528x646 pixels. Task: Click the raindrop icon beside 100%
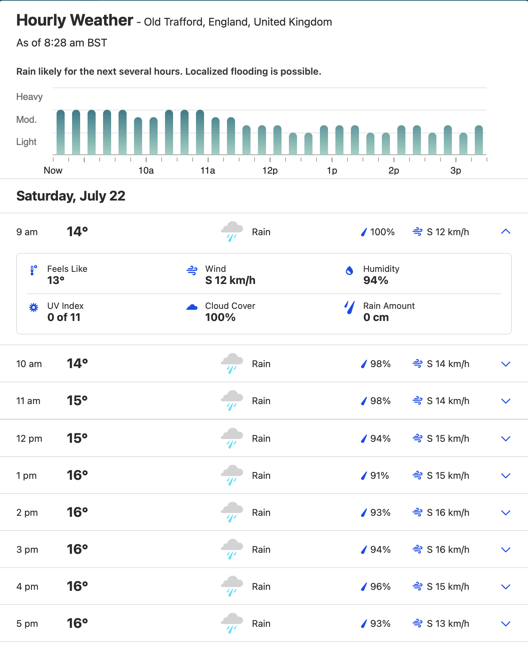pos(364,232)
